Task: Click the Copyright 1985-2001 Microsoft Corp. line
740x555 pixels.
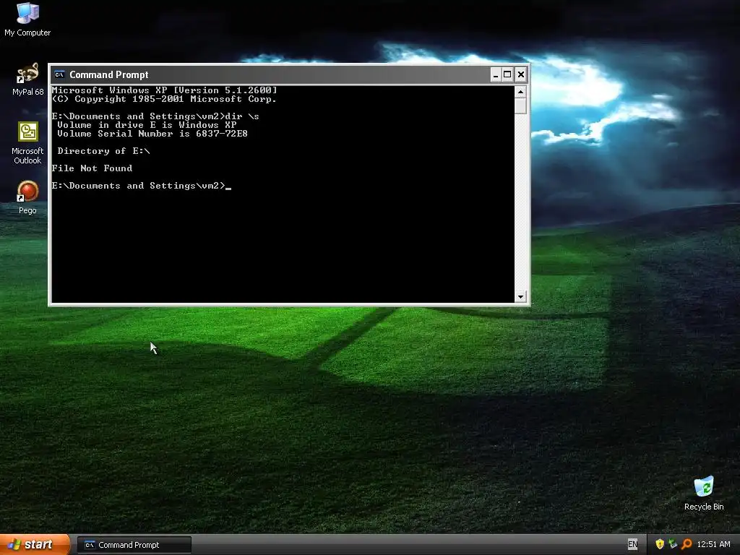Action: [164, 99]
